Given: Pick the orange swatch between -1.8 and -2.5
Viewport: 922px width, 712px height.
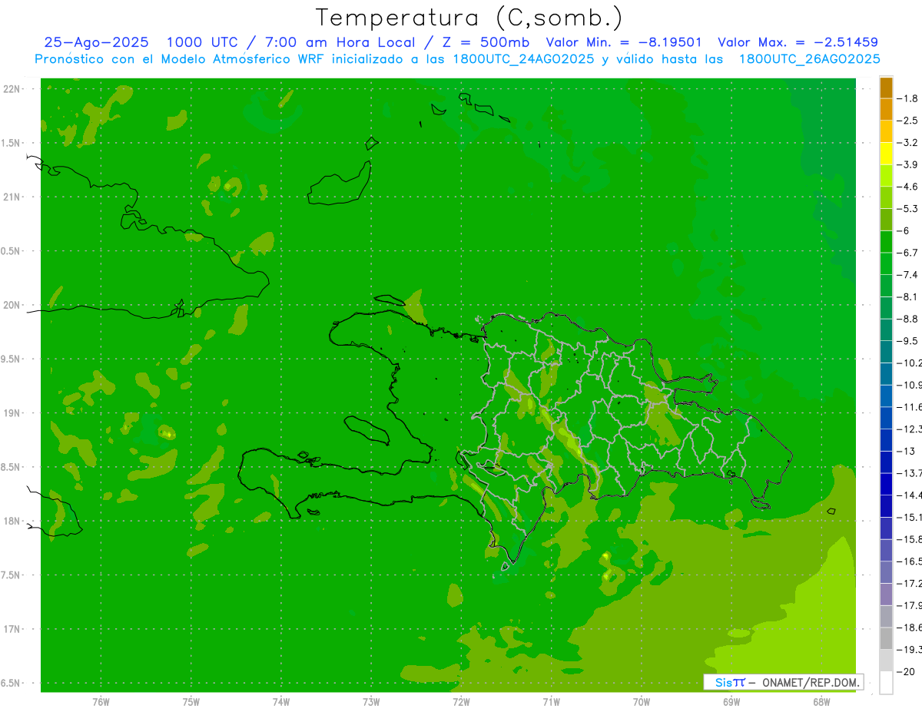Looking at the screenshot, I should [886, 110].
